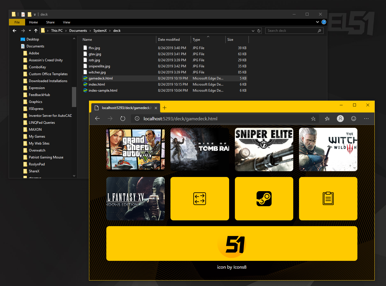This screenshot has height=286, width=386.
Task: Click the large 51 logo button
Action: pos(232,243)
